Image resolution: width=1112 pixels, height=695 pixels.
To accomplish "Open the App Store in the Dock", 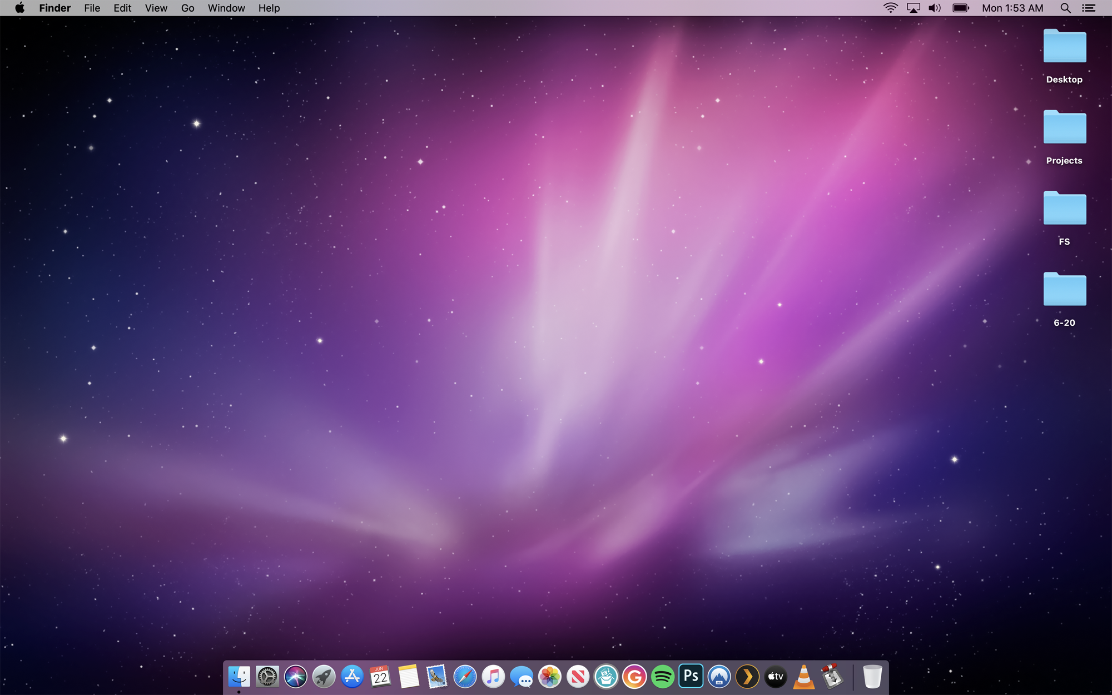I will click(x=352, y=677).
